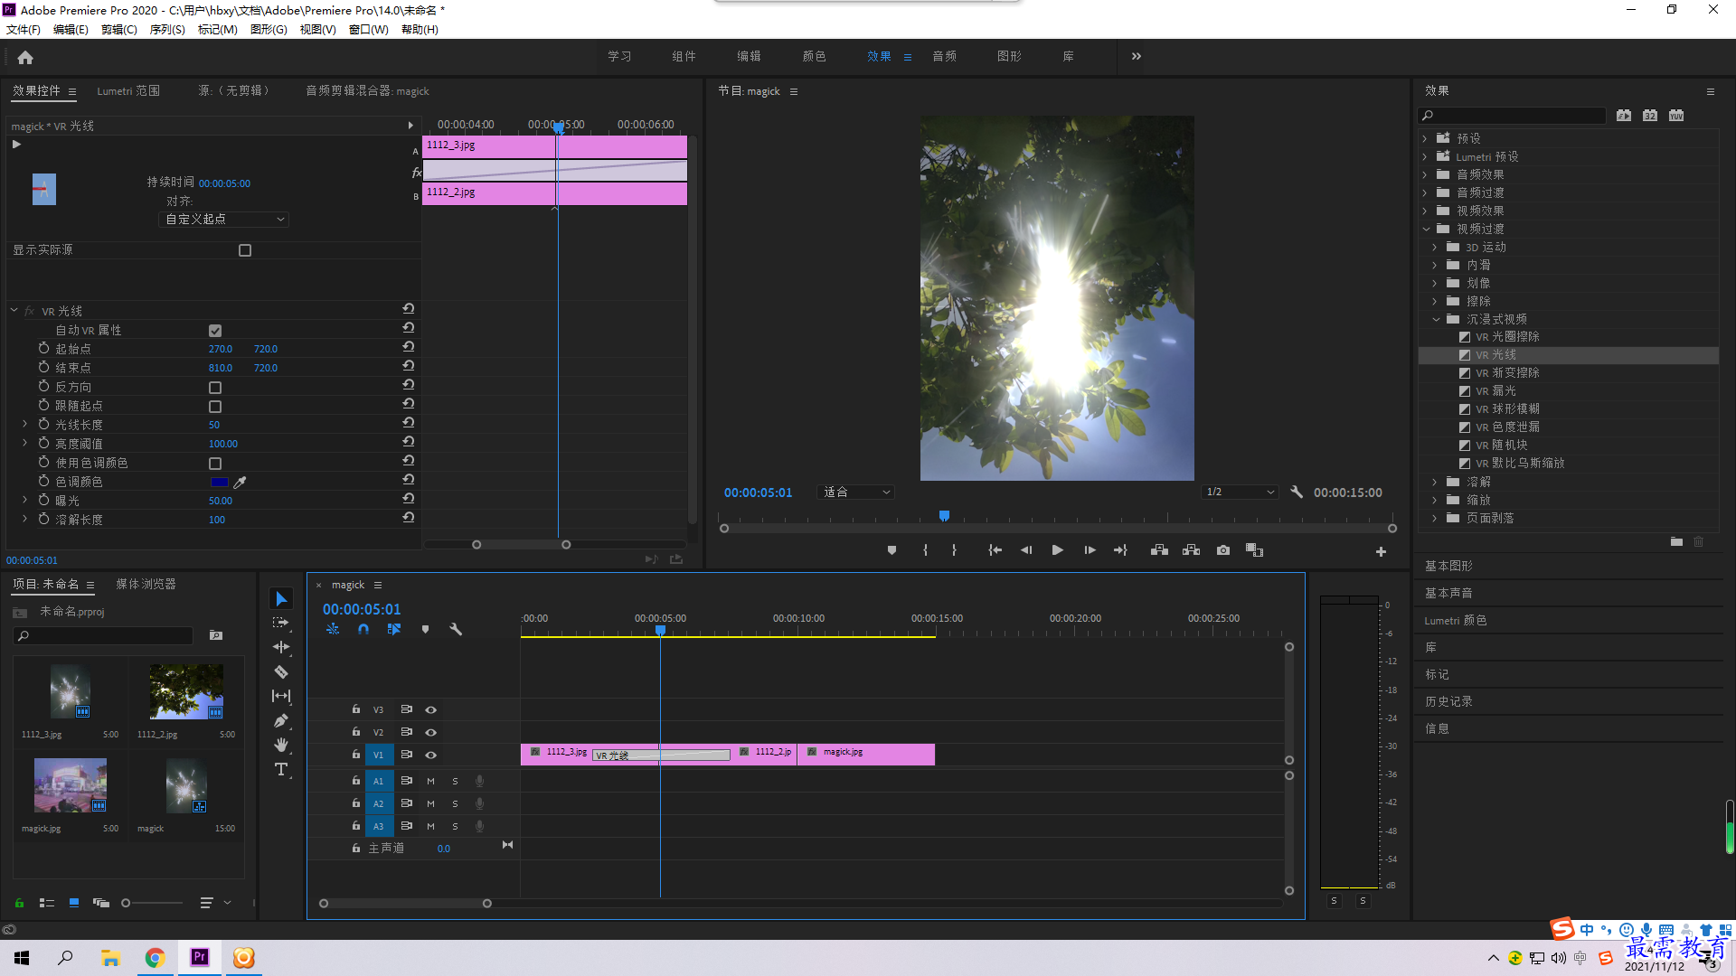The image size is (1736, 976).
Task: Toggle Show Actual Sources checkbox
Action: [x=245, y=250]
